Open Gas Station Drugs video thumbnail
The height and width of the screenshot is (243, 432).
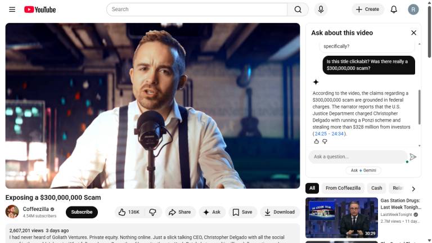(341, 218)
